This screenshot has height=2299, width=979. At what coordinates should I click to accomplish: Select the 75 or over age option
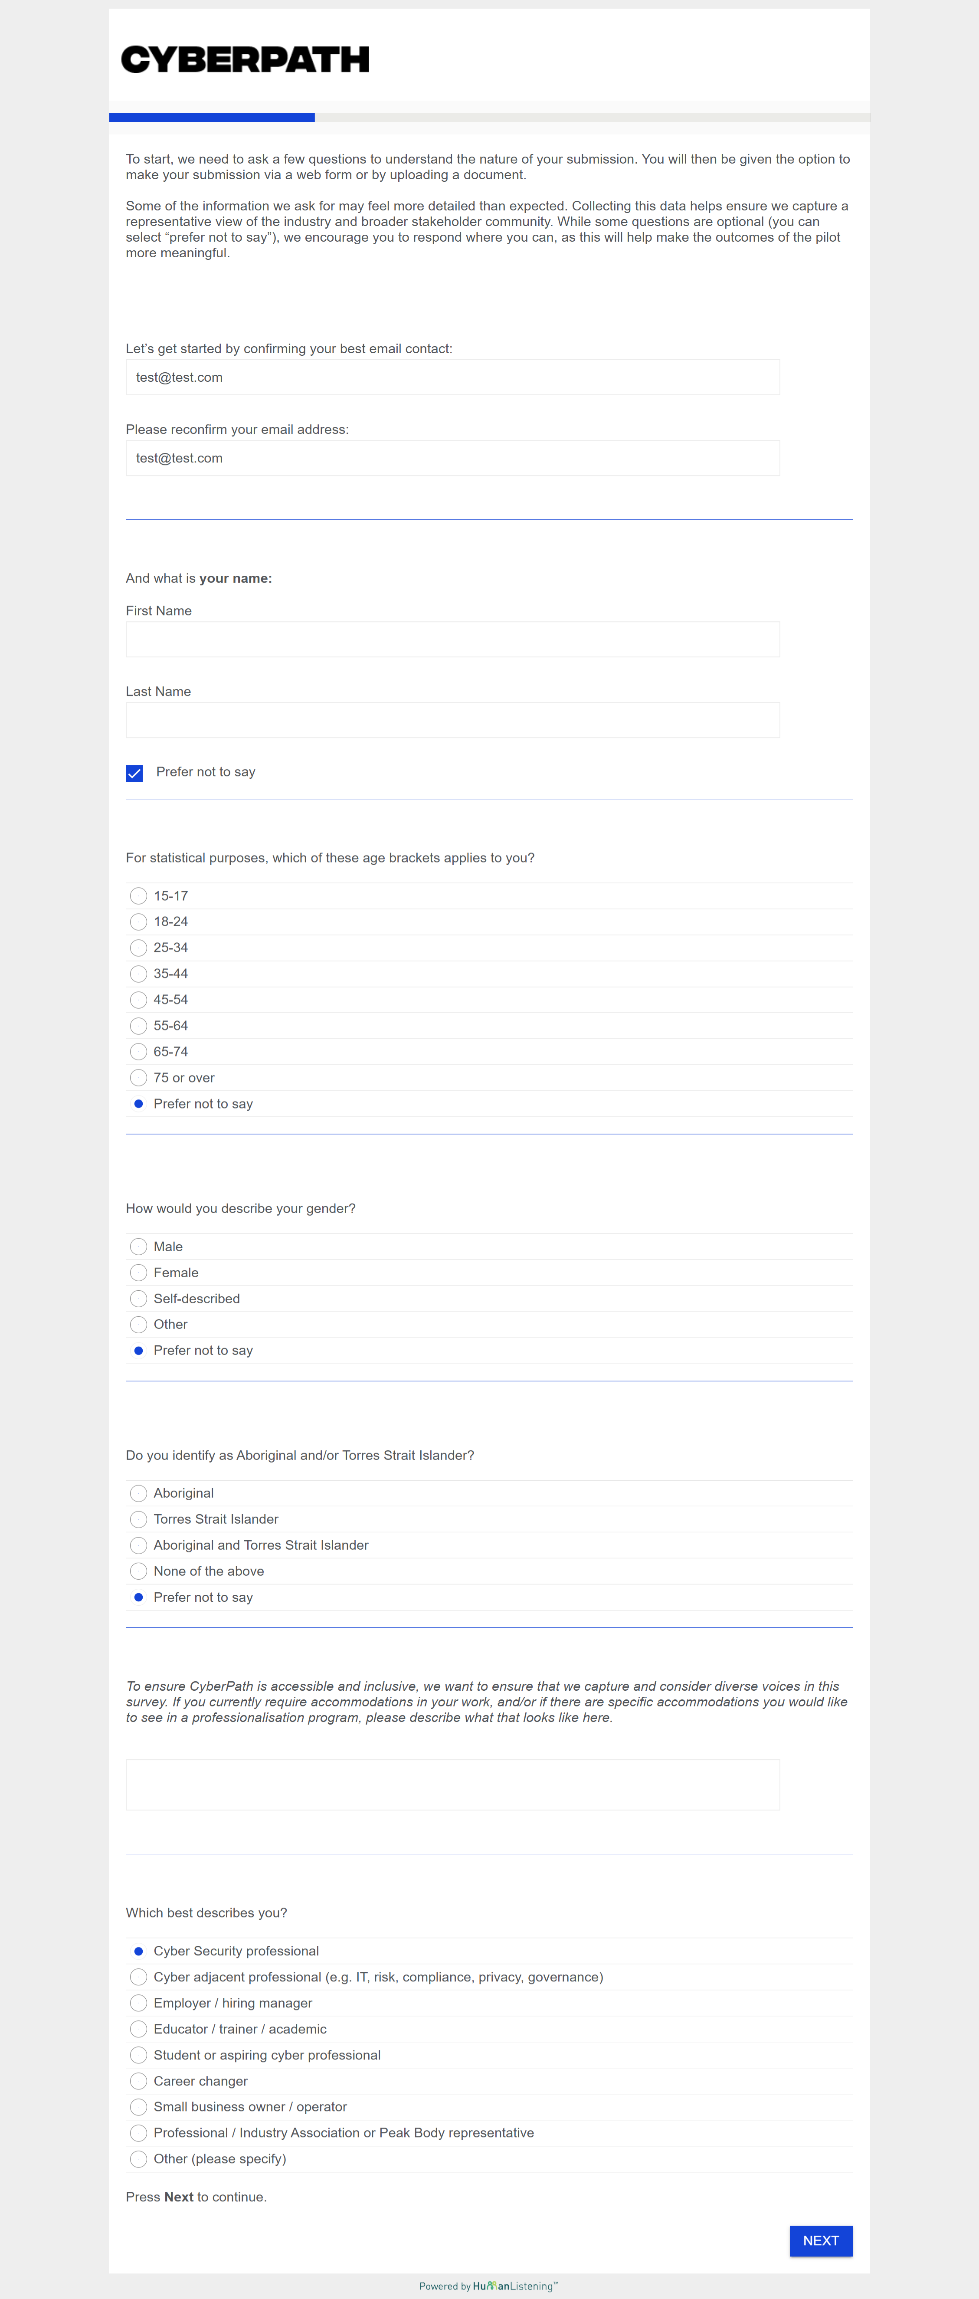coord(138,1078)
